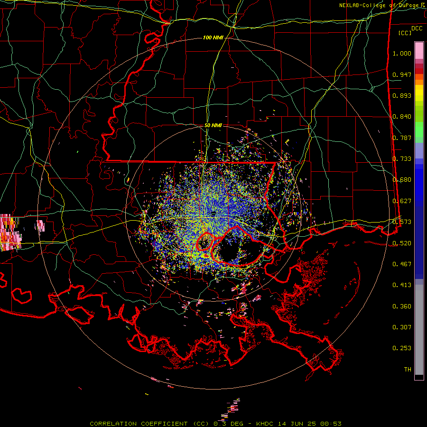The height and width of the screenshot is (427, 427).
Task: Click the 100 NMI range ring label
Action: click(x=213, y=37)
